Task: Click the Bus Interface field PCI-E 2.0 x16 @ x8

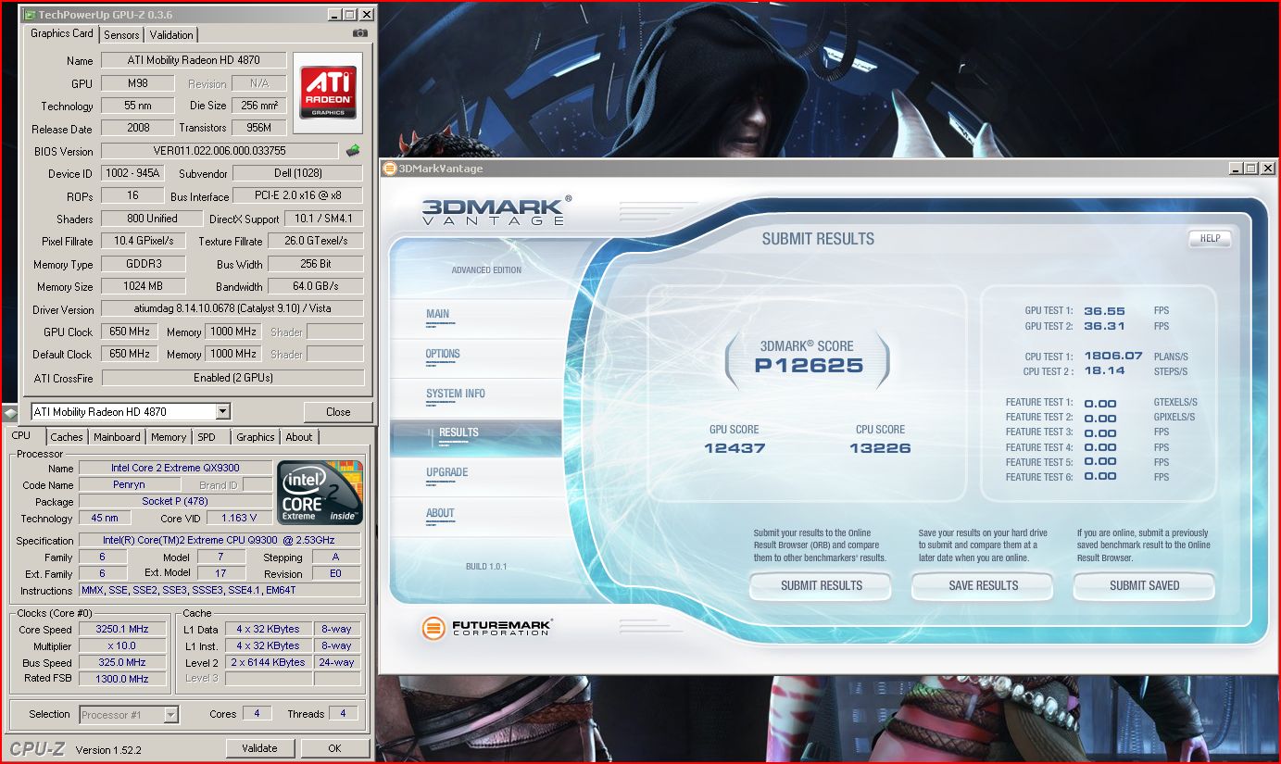Action: coord(298,196)
